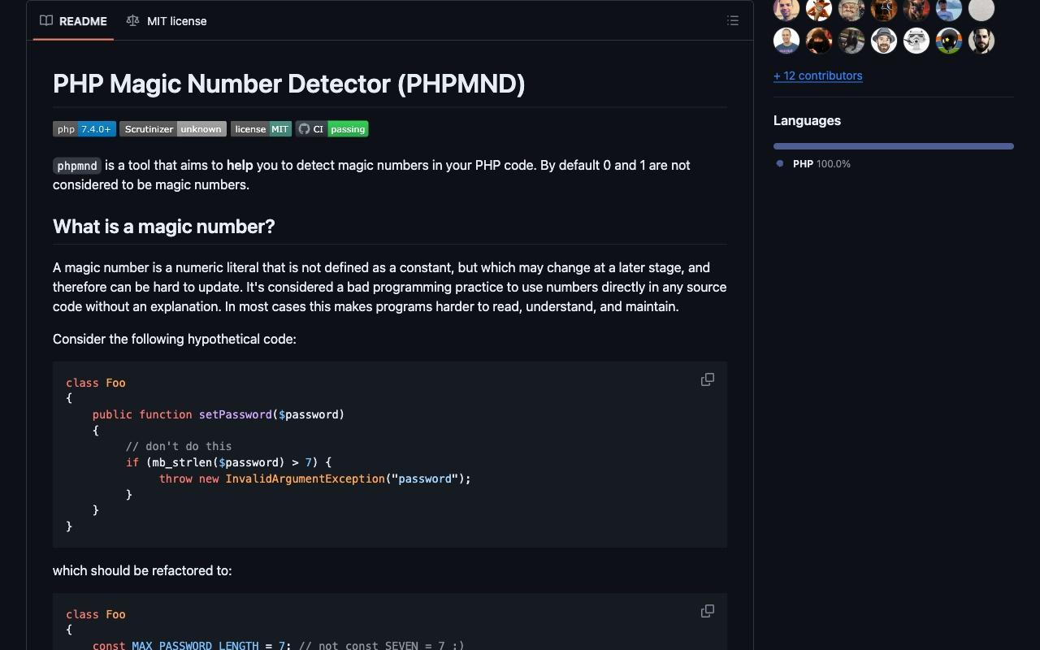
Task: Click the PHP Magic Number Detector heading
Action: tap(289, 84)
